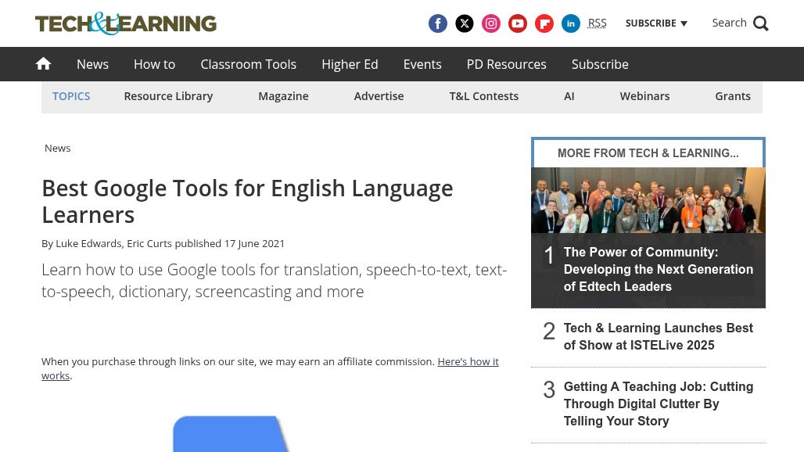Go to homepage via house icon
The width and height of the screenshot is (804, 452).
[x=44, y=63]
